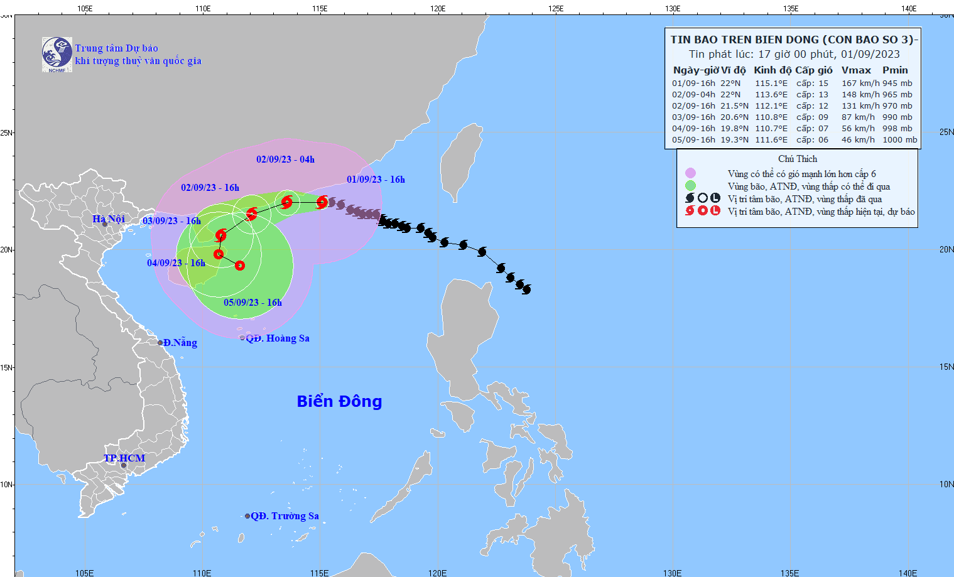The height and width of the screenshot is (577, 954).
Task: Click the 'TP.HCM' city label
Action: [x=124, y=458]
